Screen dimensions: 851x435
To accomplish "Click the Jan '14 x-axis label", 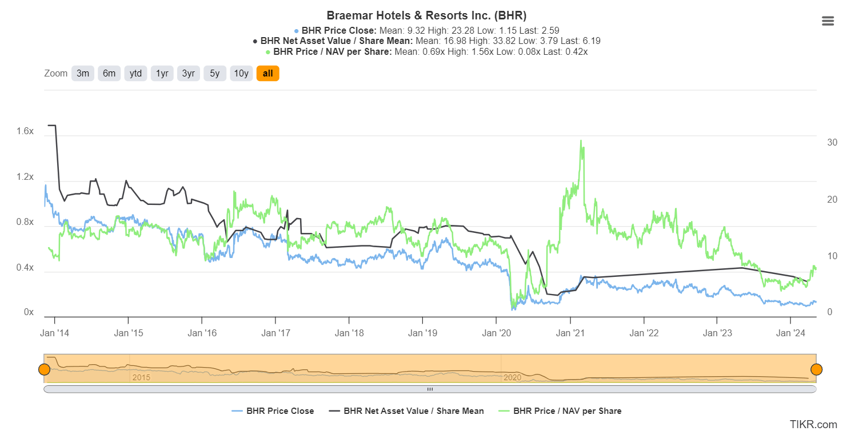I will pos(55,333).
